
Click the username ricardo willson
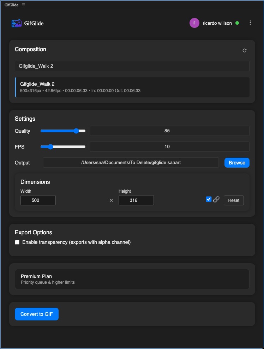tap(216, 23)
